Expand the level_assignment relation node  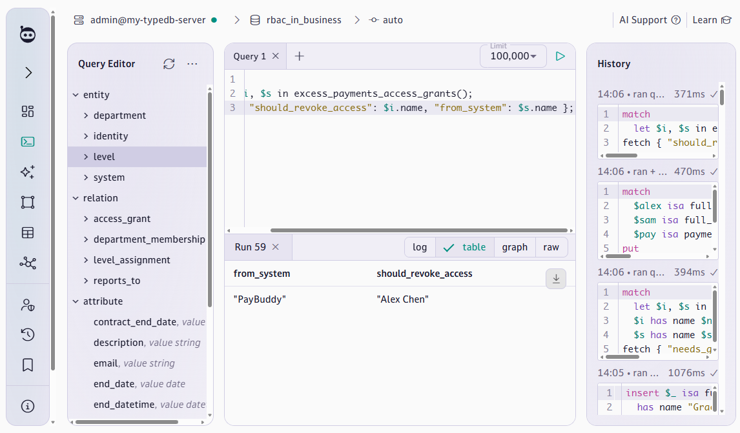click(86, 260)
